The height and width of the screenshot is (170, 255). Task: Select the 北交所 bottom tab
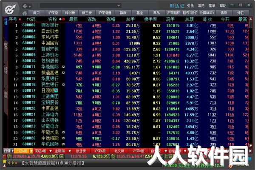coord(119,151)
